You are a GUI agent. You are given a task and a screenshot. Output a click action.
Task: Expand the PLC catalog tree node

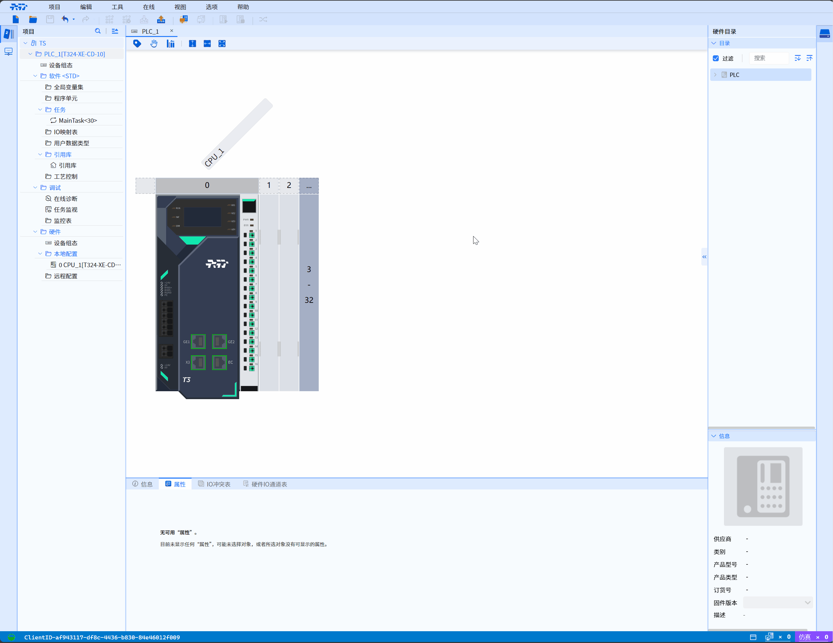click(x=715, y=75)
